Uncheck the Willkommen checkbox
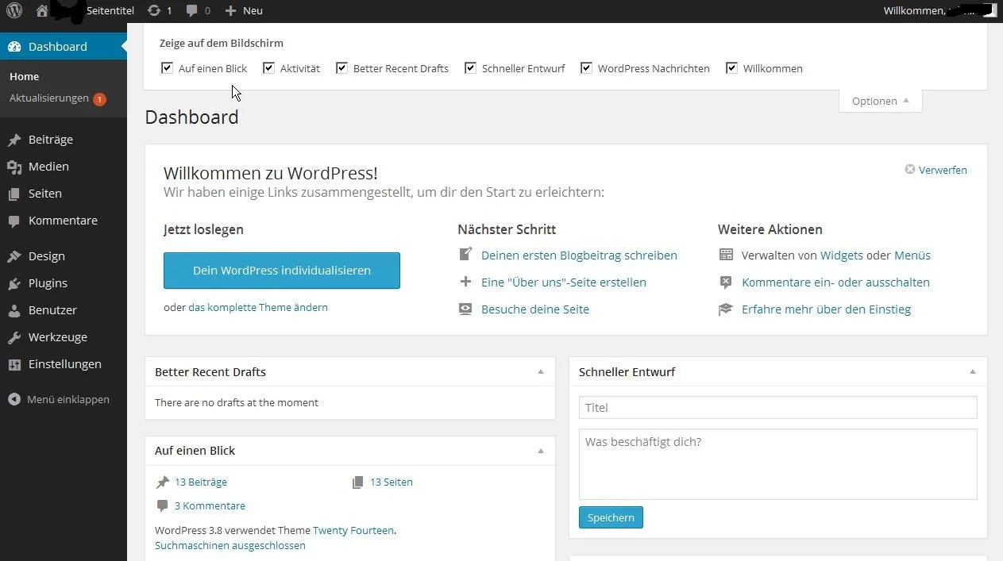 click(x=731, y=68)
